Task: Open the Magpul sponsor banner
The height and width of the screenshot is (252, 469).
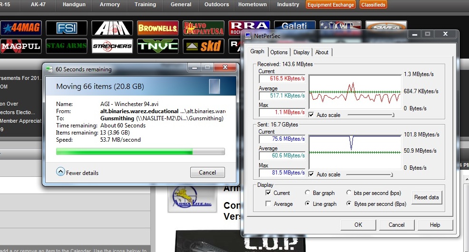Action: (21, 46)
